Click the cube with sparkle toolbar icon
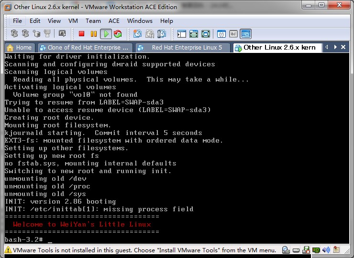 tap(36, 33)
